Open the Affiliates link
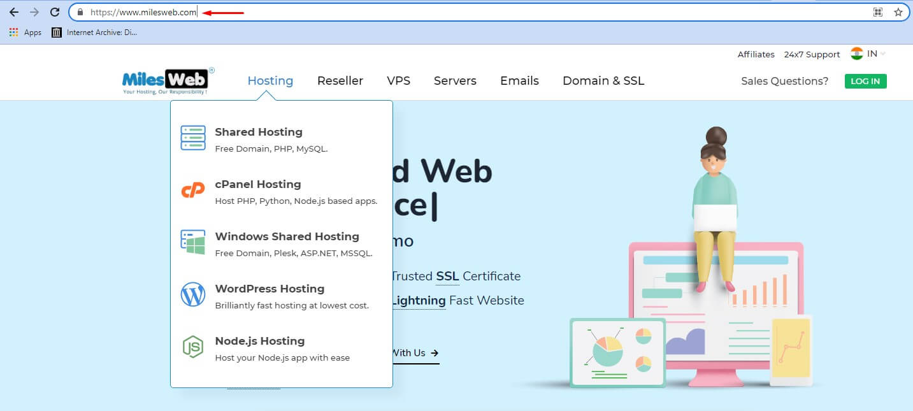The image size is (913, 411). (756, 54)
